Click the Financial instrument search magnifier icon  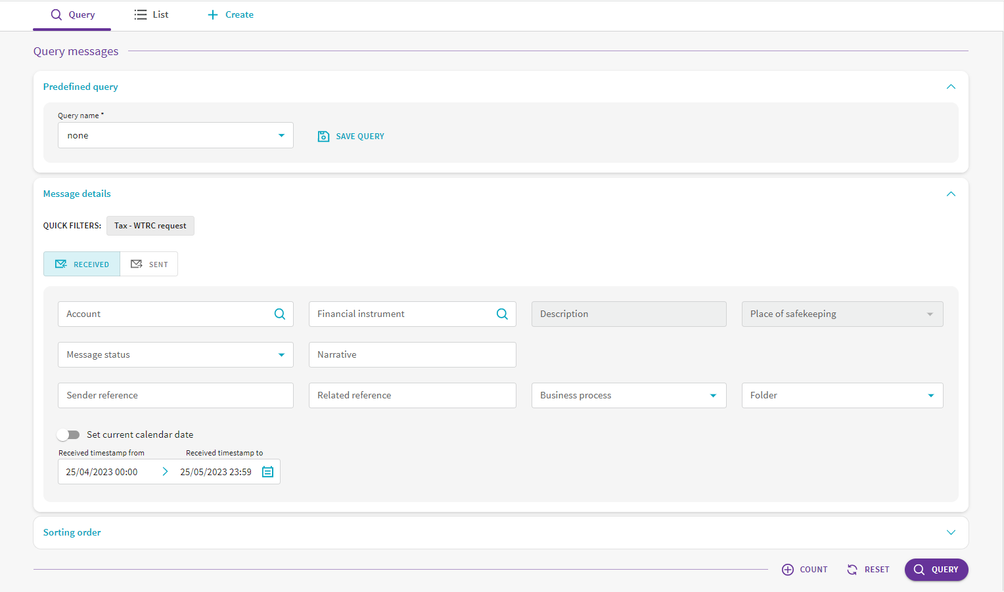pos(502,314)
